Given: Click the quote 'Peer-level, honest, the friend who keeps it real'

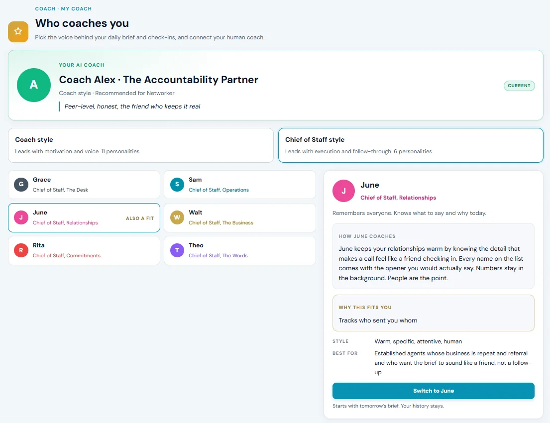Looking at the screenshot, I should click(132, 106).
